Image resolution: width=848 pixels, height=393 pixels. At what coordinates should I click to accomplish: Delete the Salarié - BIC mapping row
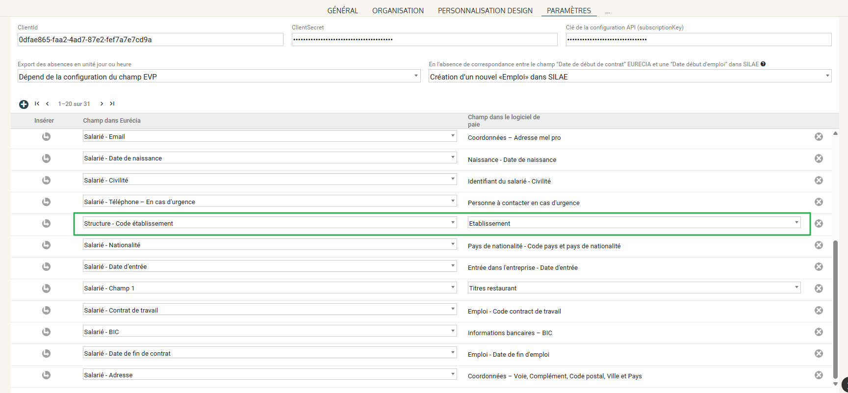(x=819, y=332)
